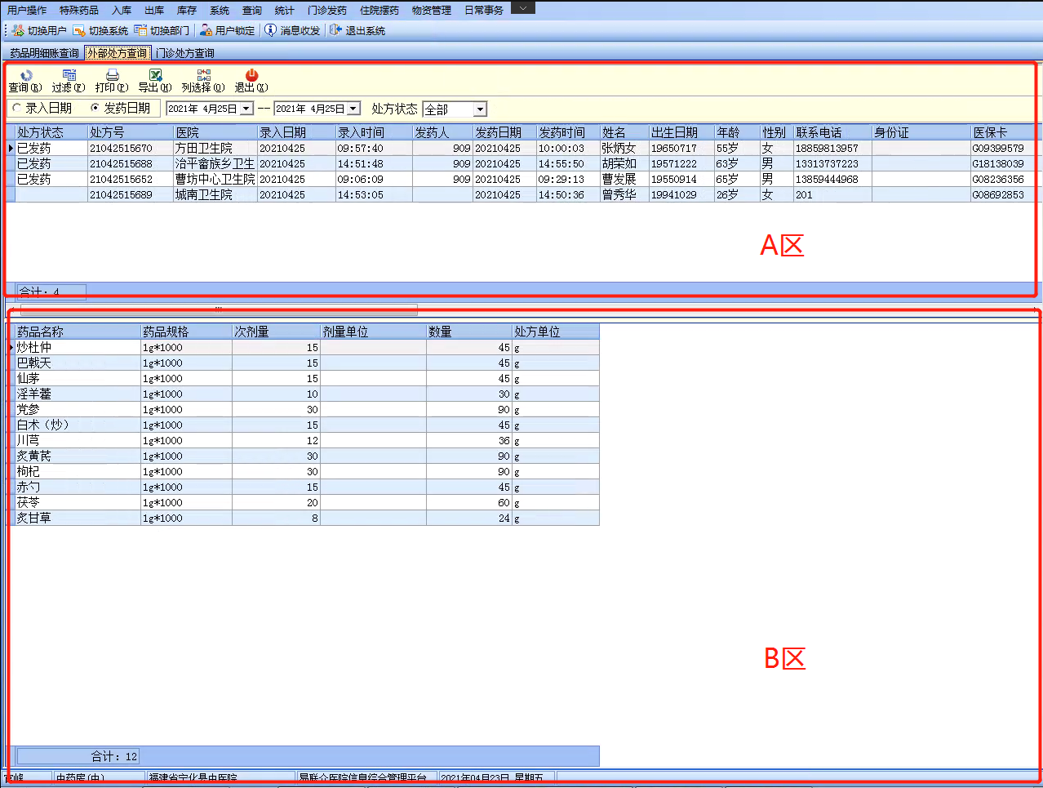Click 退出系统 in the toolbar
Image resolution: width=1043 pixels, height=788 pixels.
tap(357, 30)
